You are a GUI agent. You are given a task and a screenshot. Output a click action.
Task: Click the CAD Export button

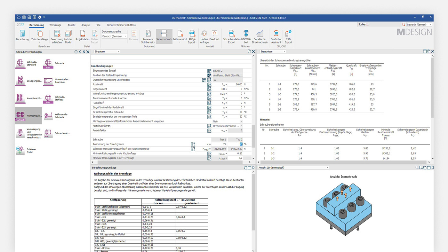(x=288, y=37)
